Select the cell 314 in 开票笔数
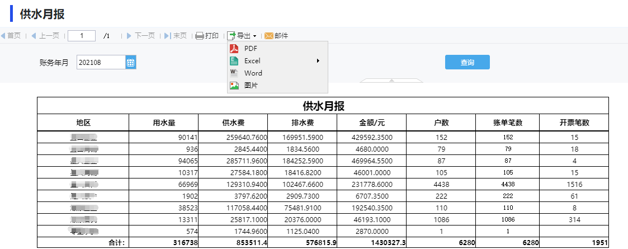Image resolution: width=628 pixels, height=249 pixels. click(574, 220)
